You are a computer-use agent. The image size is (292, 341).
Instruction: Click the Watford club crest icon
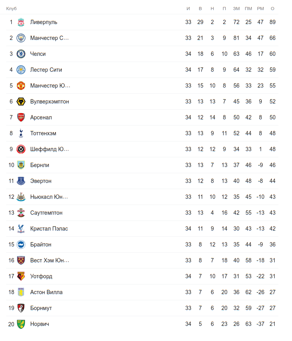21,276
